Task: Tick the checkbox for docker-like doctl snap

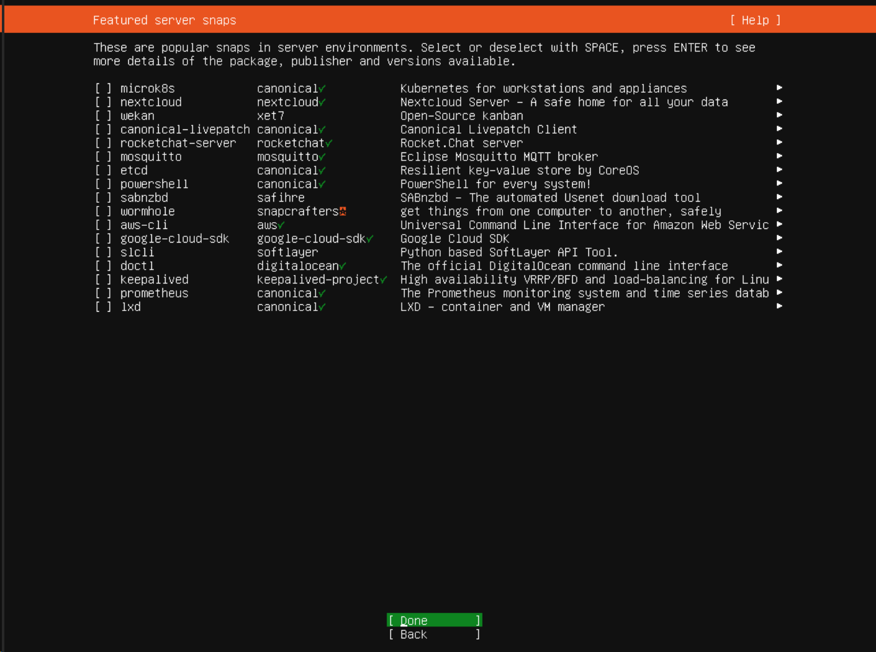Action: click(x=103, y=266)
